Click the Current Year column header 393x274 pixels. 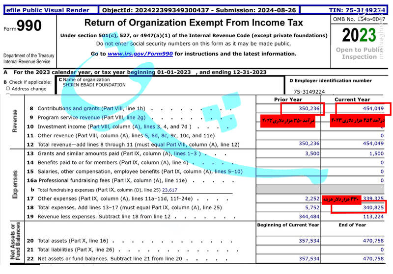352,100
